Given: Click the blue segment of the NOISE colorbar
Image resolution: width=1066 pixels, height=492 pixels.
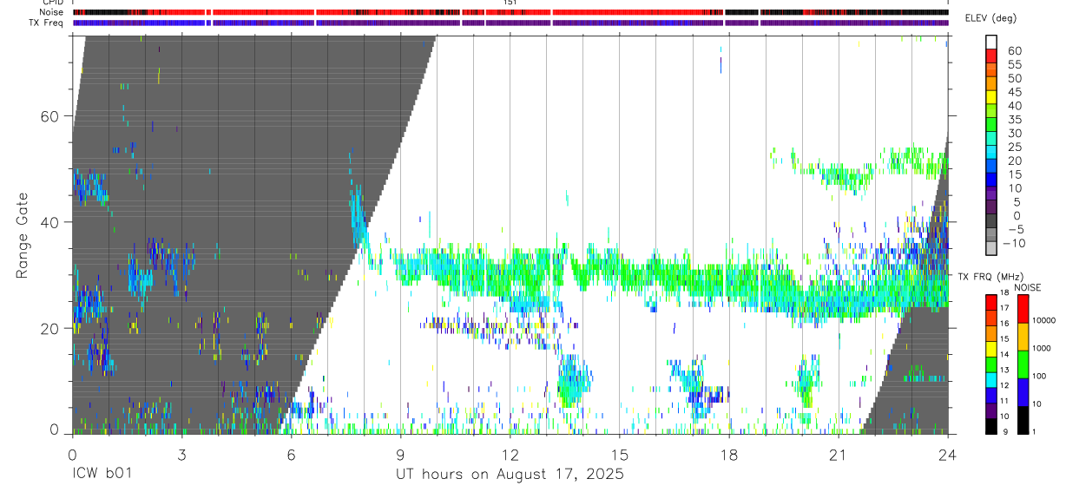Looking at the screenshot, I should click(1023, 392).
